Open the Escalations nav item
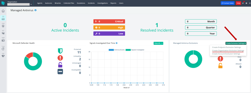The height and width of the screenshot is (93, 251). point(81,3)
